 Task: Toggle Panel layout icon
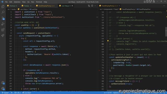pyautogui.click(x=147, y=2)
